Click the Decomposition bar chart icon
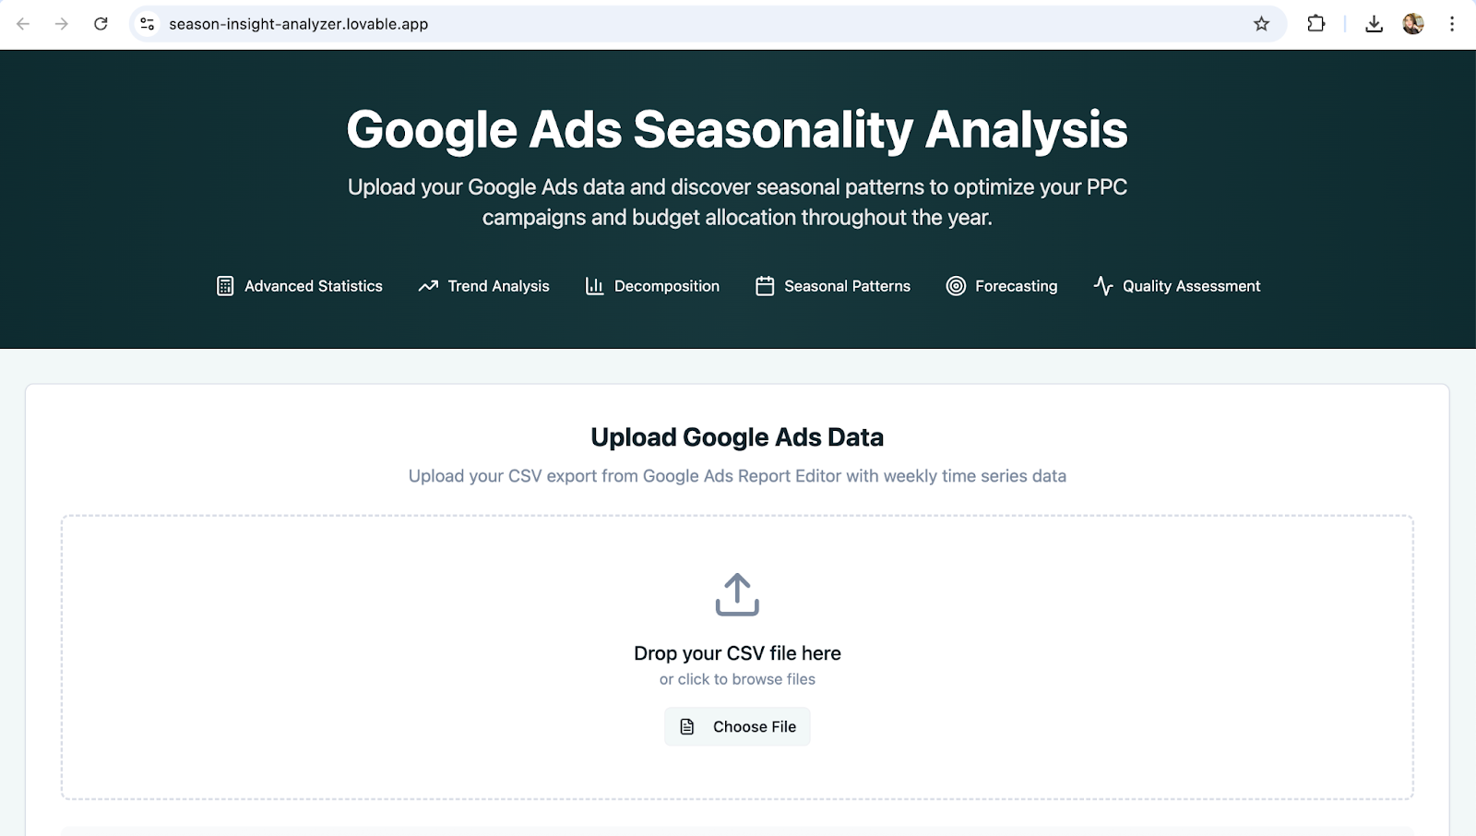This screenshot has width=1476, height=836. (595, 286)
